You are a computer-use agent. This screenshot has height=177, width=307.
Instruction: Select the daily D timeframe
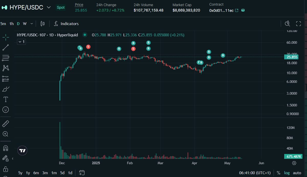coord(18,24)
